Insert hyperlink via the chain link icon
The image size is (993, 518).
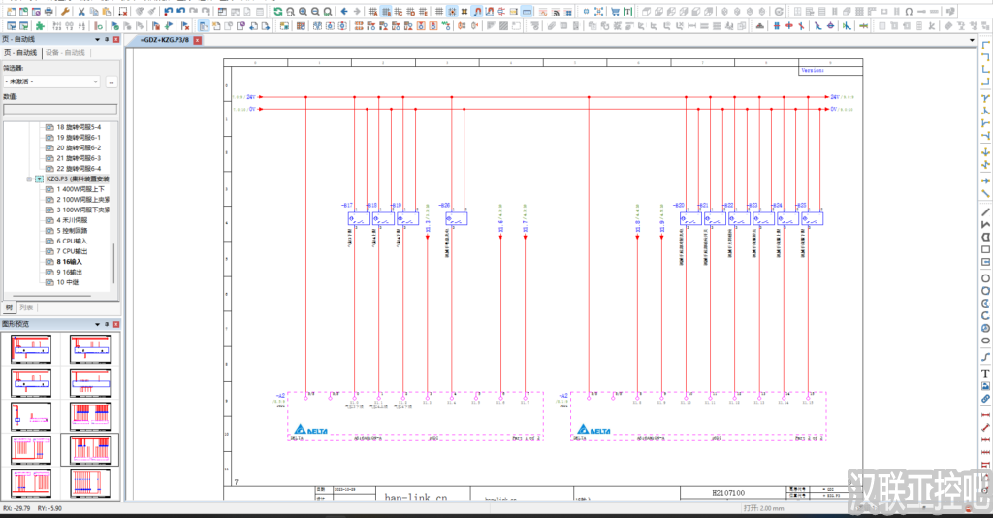coord(985,399)
